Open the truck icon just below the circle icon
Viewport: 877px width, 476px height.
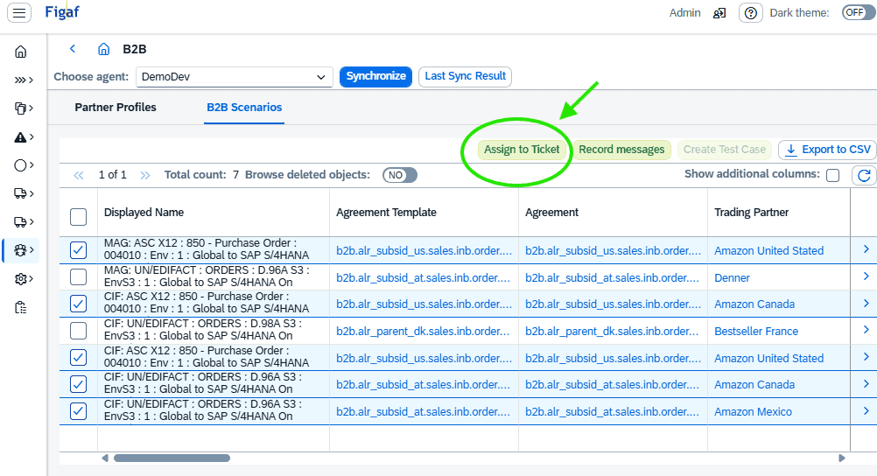[23, 193]
